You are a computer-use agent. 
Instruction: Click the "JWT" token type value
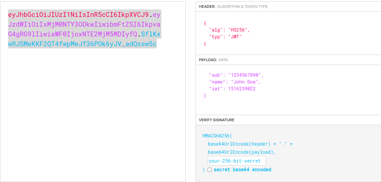click(x=235, y=37)
